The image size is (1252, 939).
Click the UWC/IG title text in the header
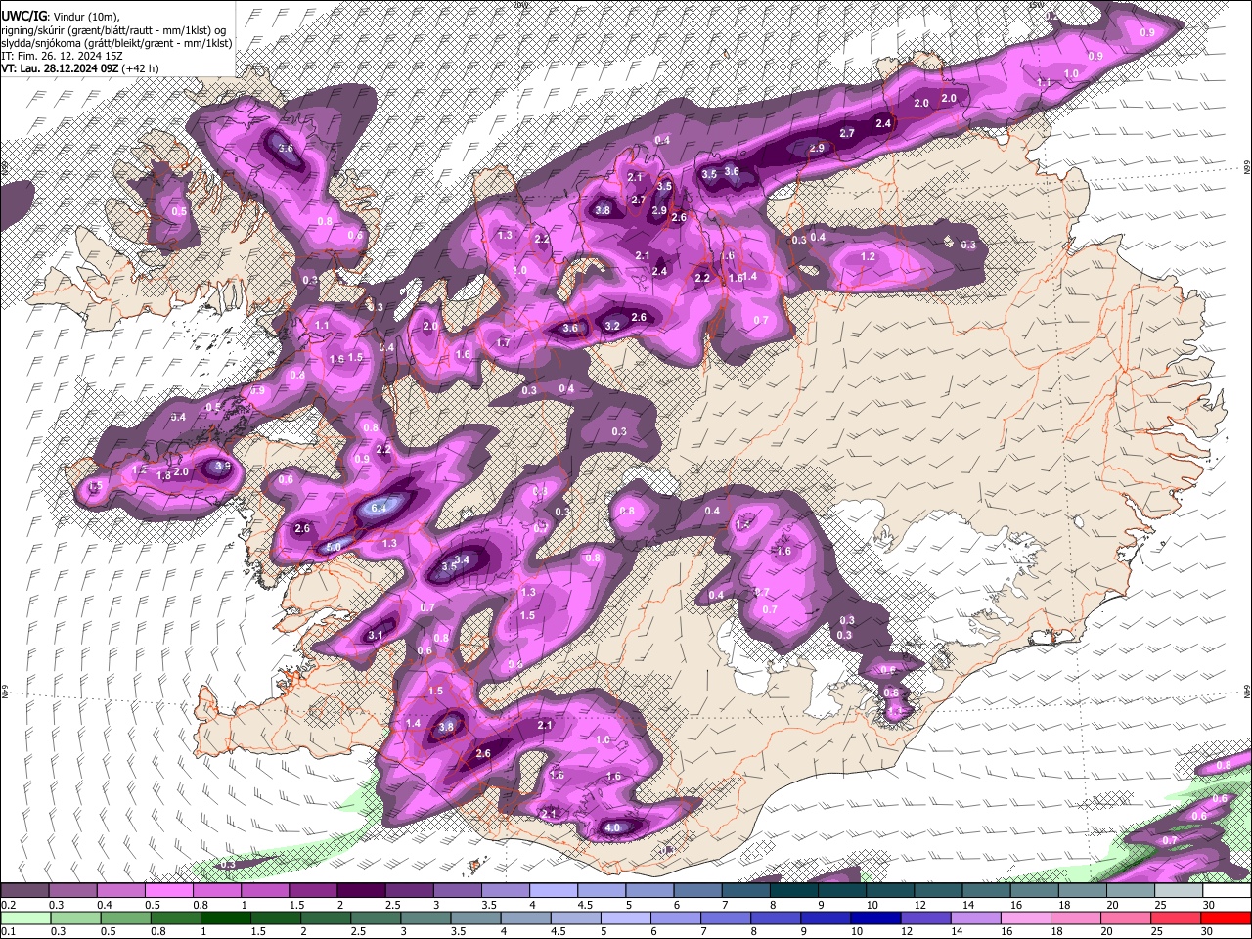[x=23, y=17]
